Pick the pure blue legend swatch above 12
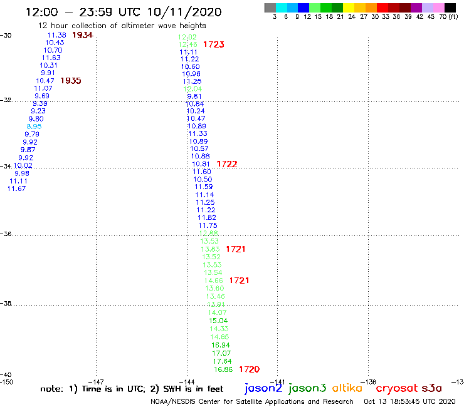464x407 pixels. (x=303, y=8)
